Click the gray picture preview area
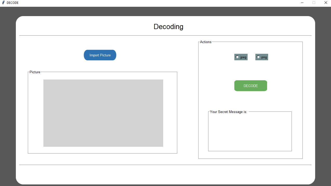Image resolution: width=331 pixels, height=186 pixels. 103,113
